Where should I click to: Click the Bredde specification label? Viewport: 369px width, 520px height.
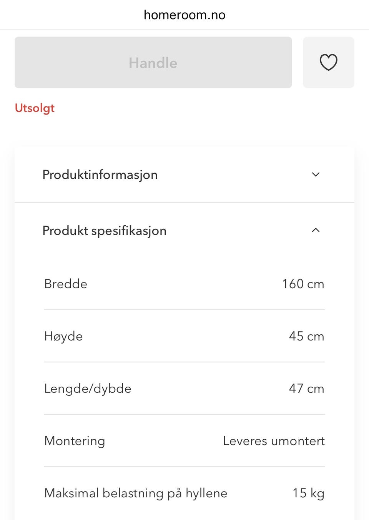point(66,284)
